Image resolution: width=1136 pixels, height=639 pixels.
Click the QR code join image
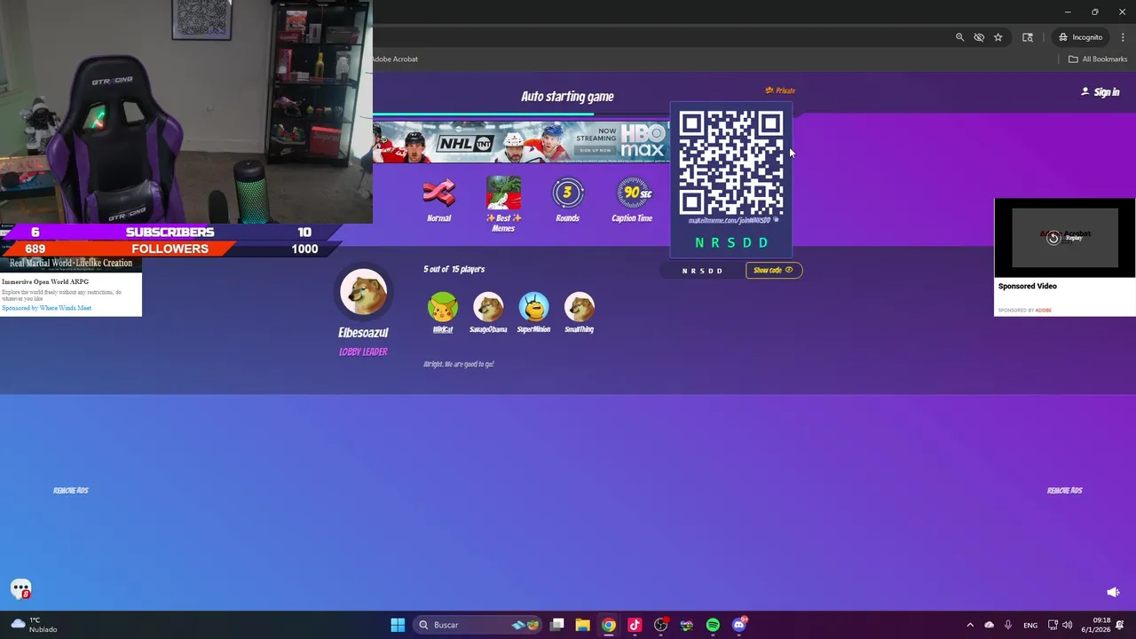click(731, 162)
